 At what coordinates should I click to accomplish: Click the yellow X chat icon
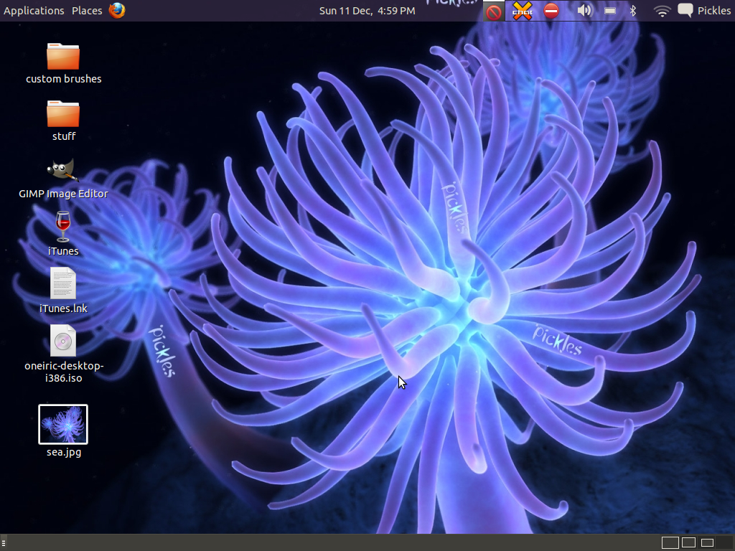[x=523, y=11]
